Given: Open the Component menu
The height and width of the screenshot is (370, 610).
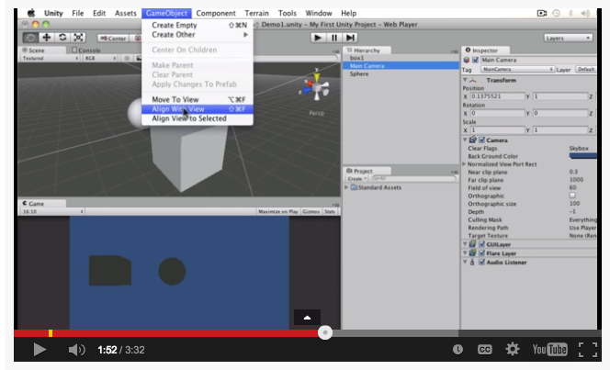Looking at the screenshot, I should [216, 13].
